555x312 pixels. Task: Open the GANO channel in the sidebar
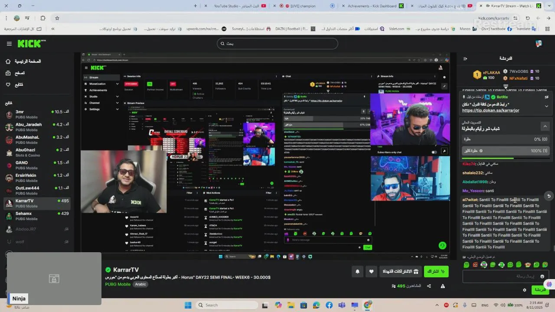pos(36,165)
